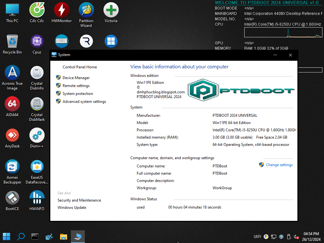Click the CPU usage graph widget
This screenshot has width=324, height=243.
click(x=283, y=33)
